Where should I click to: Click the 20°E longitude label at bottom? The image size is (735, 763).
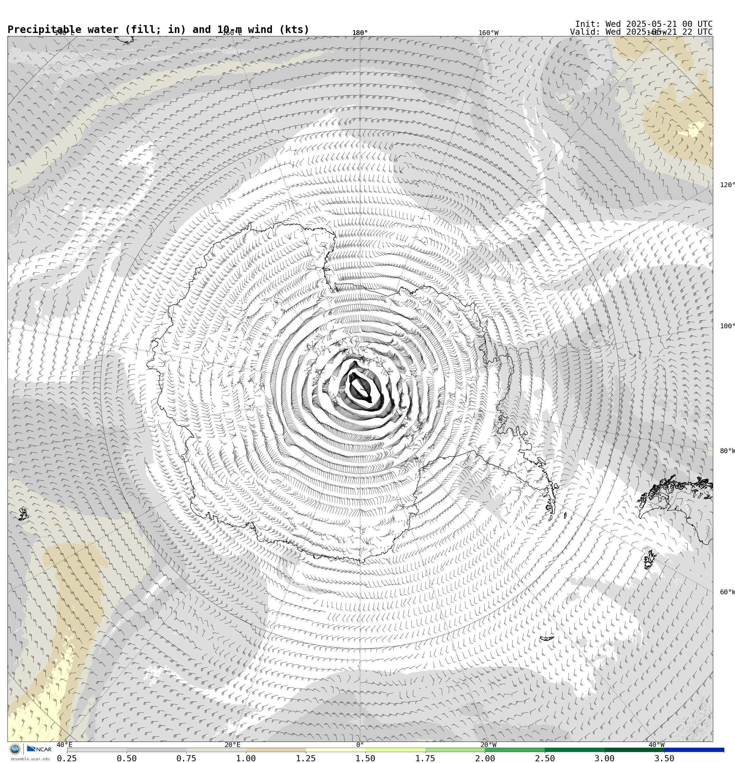[232, 745]
